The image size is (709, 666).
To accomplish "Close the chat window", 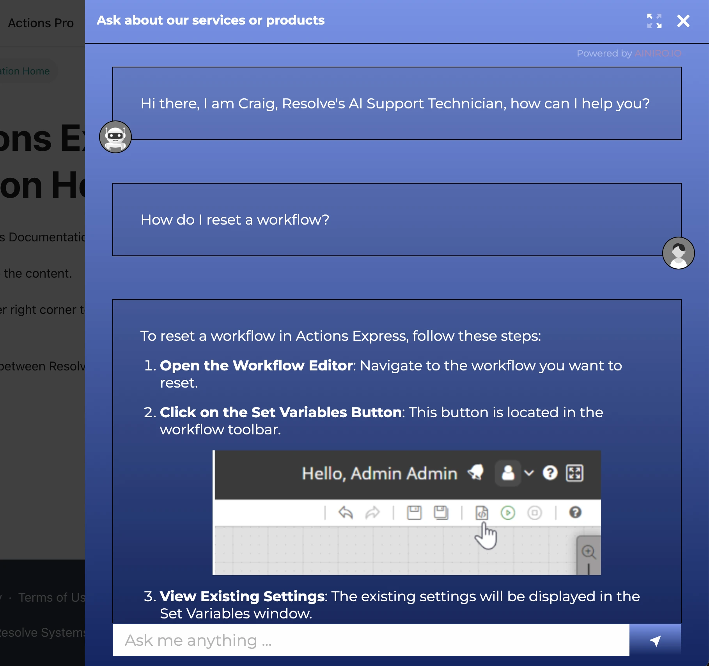I will click(x=683, y=21).
